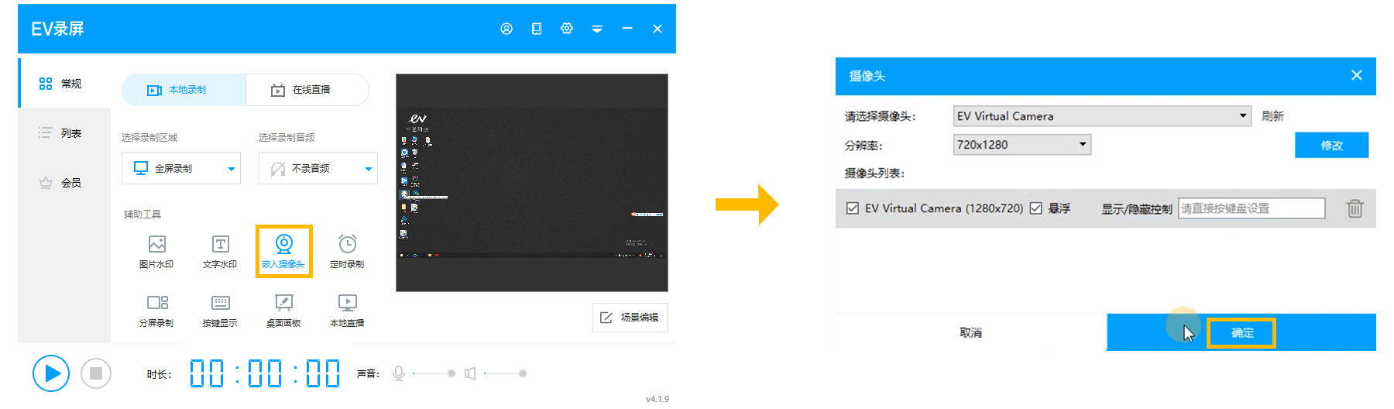Click the v4.1.9 version text
This screenshot has height=409, width=1394.
(x=658, y=399)
